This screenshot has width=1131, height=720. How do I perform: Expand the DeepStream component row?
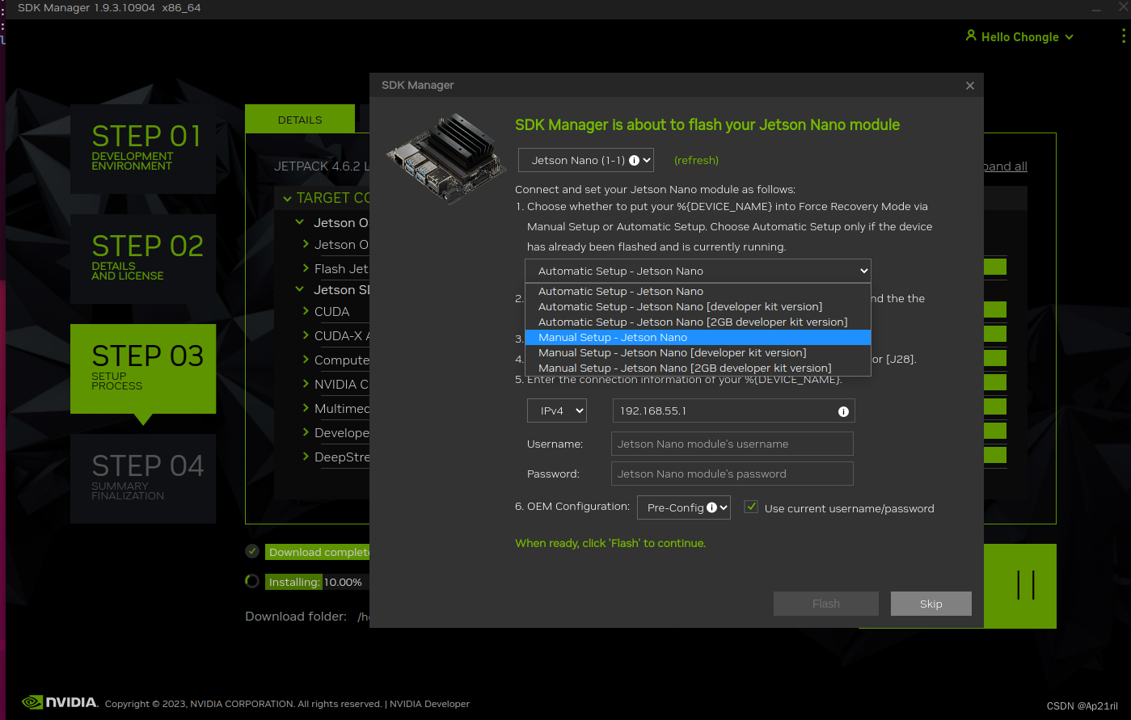coord(306,457)
